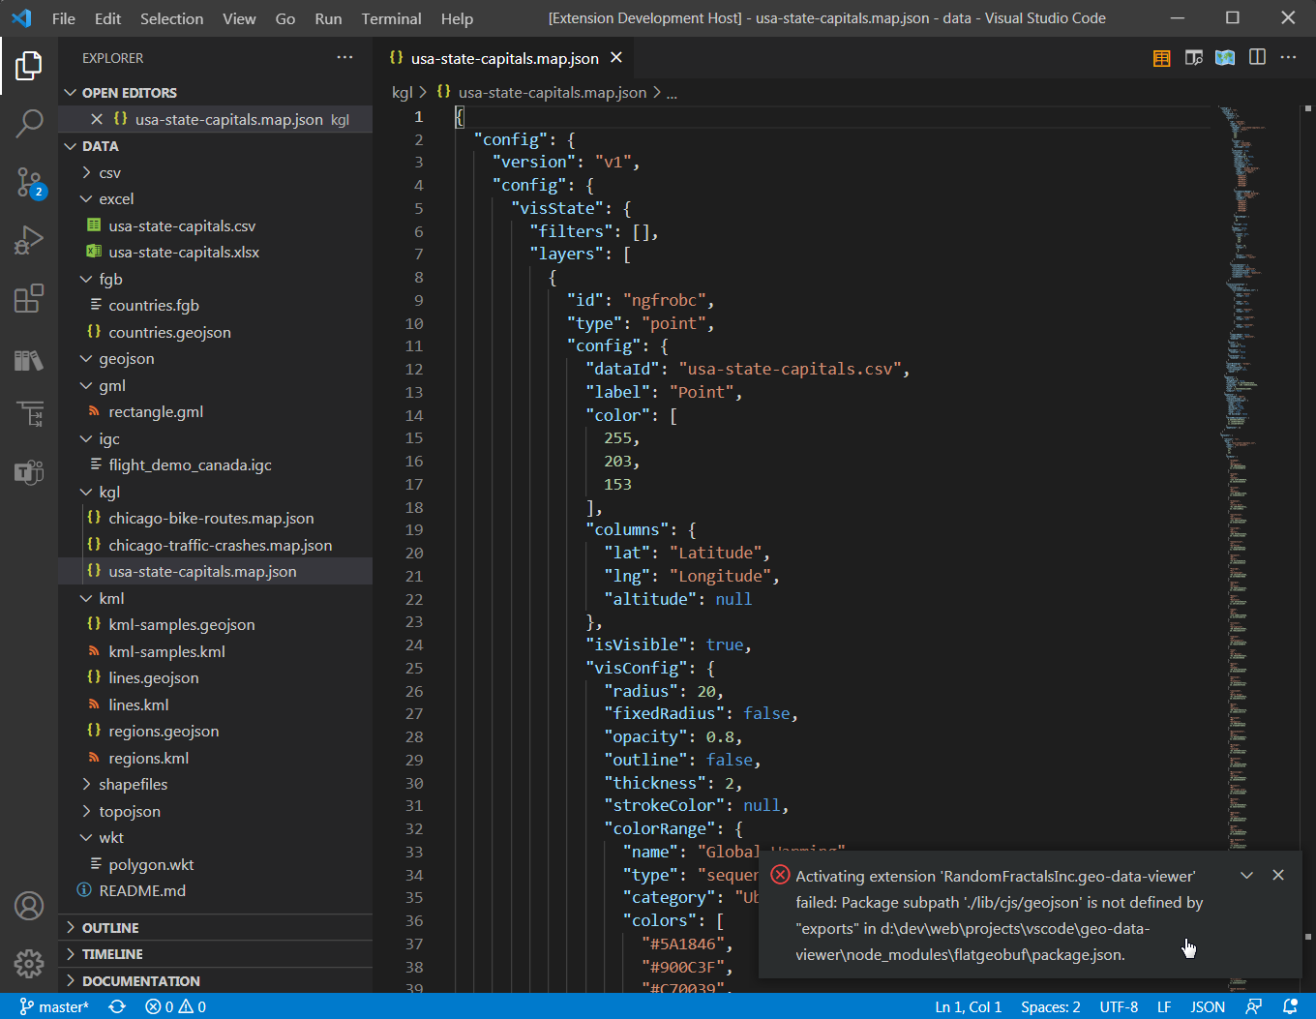1316x1019 pixels.
Task: Click the feedback icon in status bar
Action: click(x=1254, y=1006)
